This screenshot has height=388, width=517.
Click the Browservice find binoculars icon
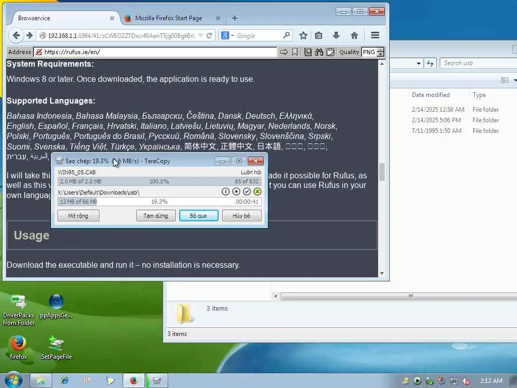pyautogui.click(x=319, y=52)
